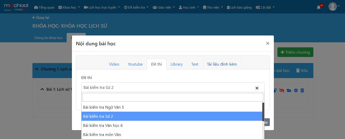Screen dimensions: 345x139
Task: Open Lịch học trực tuyến dropdown
Action: [x=102, y=7]
